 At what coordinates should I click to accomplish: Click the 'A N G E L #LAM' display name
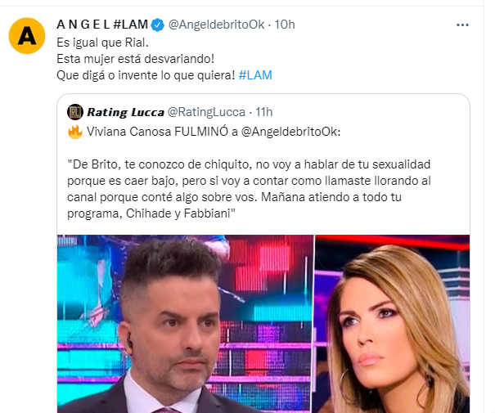[102, 25]
